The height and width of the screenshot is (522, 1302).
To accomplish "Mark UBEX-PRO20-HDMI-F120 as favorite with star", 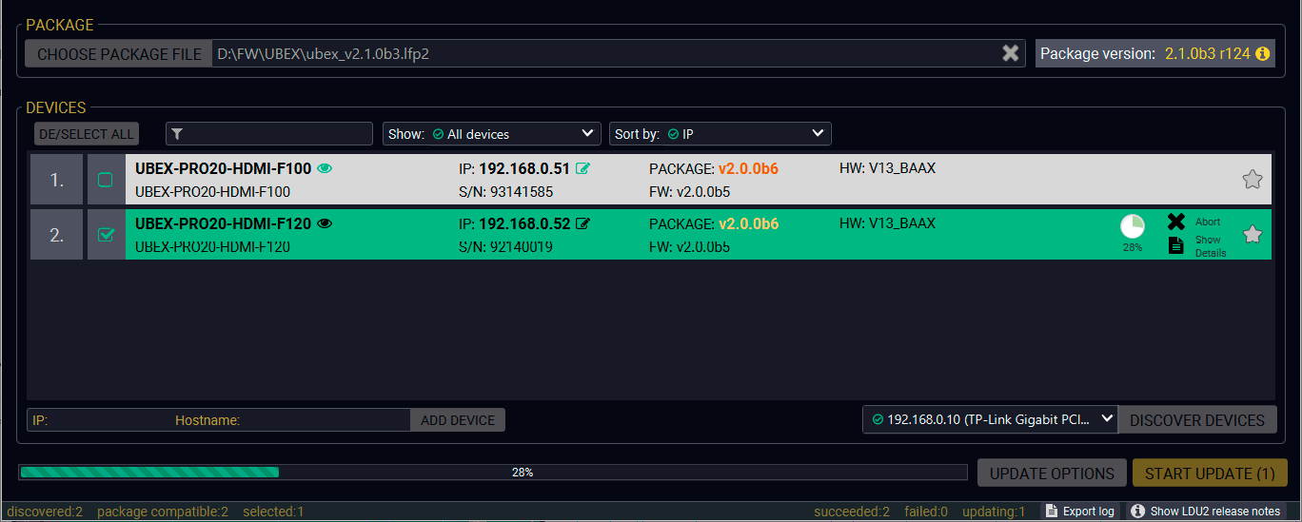I will [1252, 234].
